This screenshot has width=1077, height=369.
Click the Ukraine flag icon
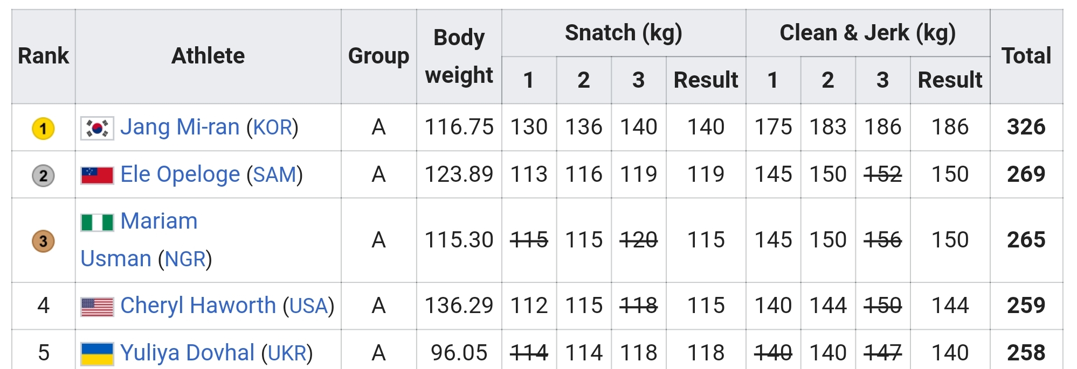pyautogui.click(x=97, y=354)
